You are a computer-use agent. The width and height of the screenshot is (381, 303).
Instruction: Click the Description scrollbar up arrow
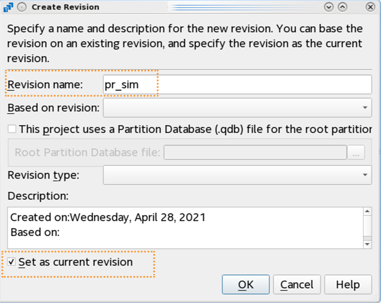click(367, 212)
